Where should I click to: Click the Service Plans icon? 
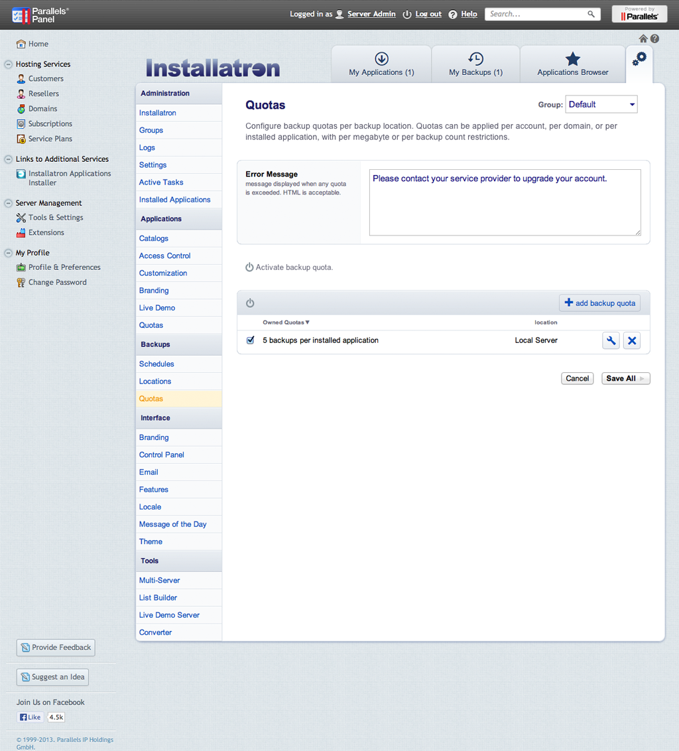(21, 139)
